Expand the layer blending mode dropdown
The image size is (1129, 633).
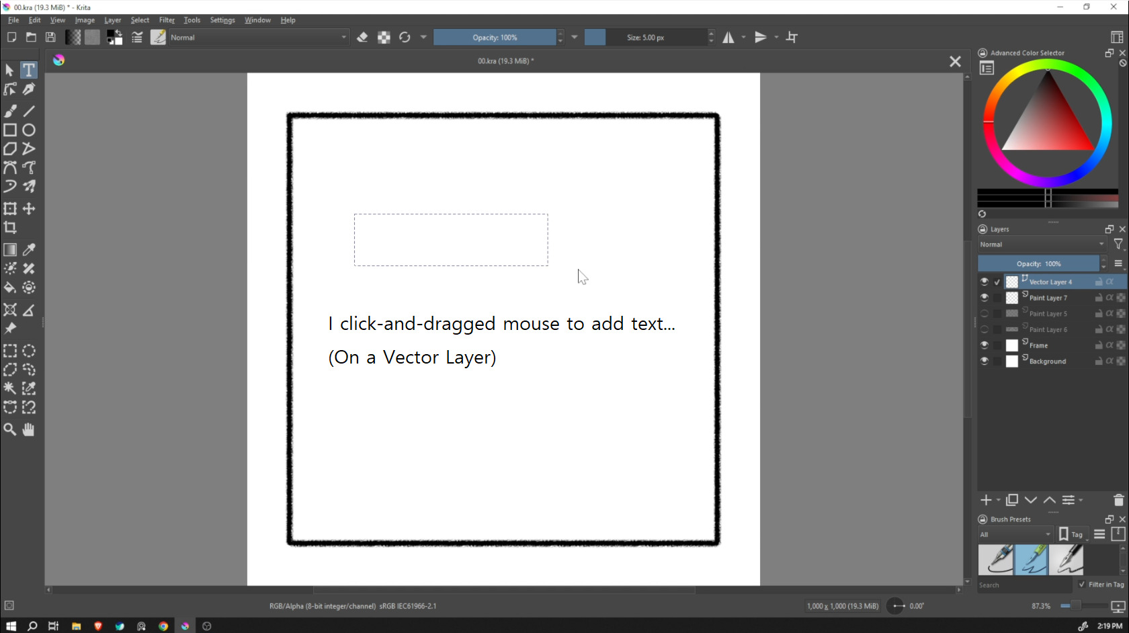point(1041,245)
